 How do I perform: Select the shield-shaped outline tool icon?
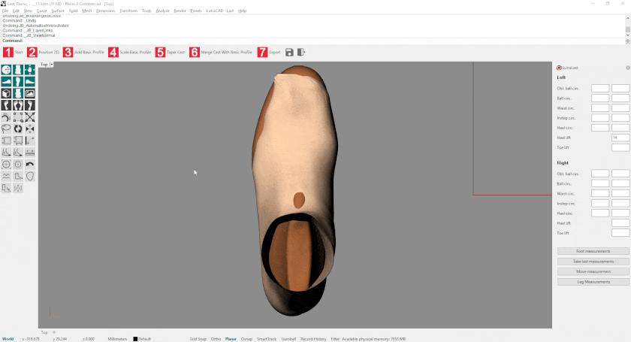tap(30, 176)
